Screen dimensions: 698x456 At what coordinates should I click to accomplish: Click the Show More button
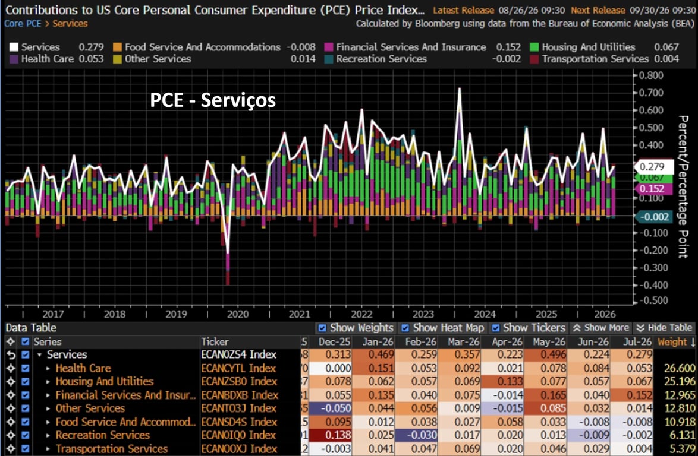coord(601,328)
